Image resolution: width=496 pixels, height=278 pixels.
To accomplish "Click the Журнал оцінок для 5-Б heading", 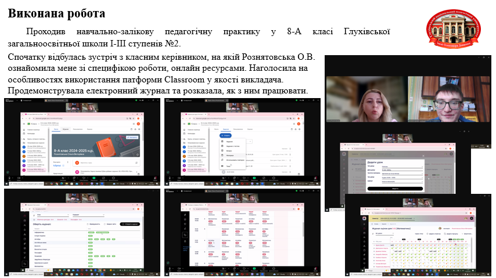I will point(391,229).
